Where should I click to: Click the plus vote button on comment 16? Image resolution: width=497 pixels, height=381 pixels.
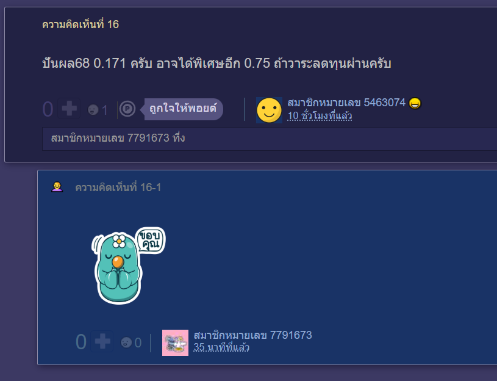tap(69, 109)
